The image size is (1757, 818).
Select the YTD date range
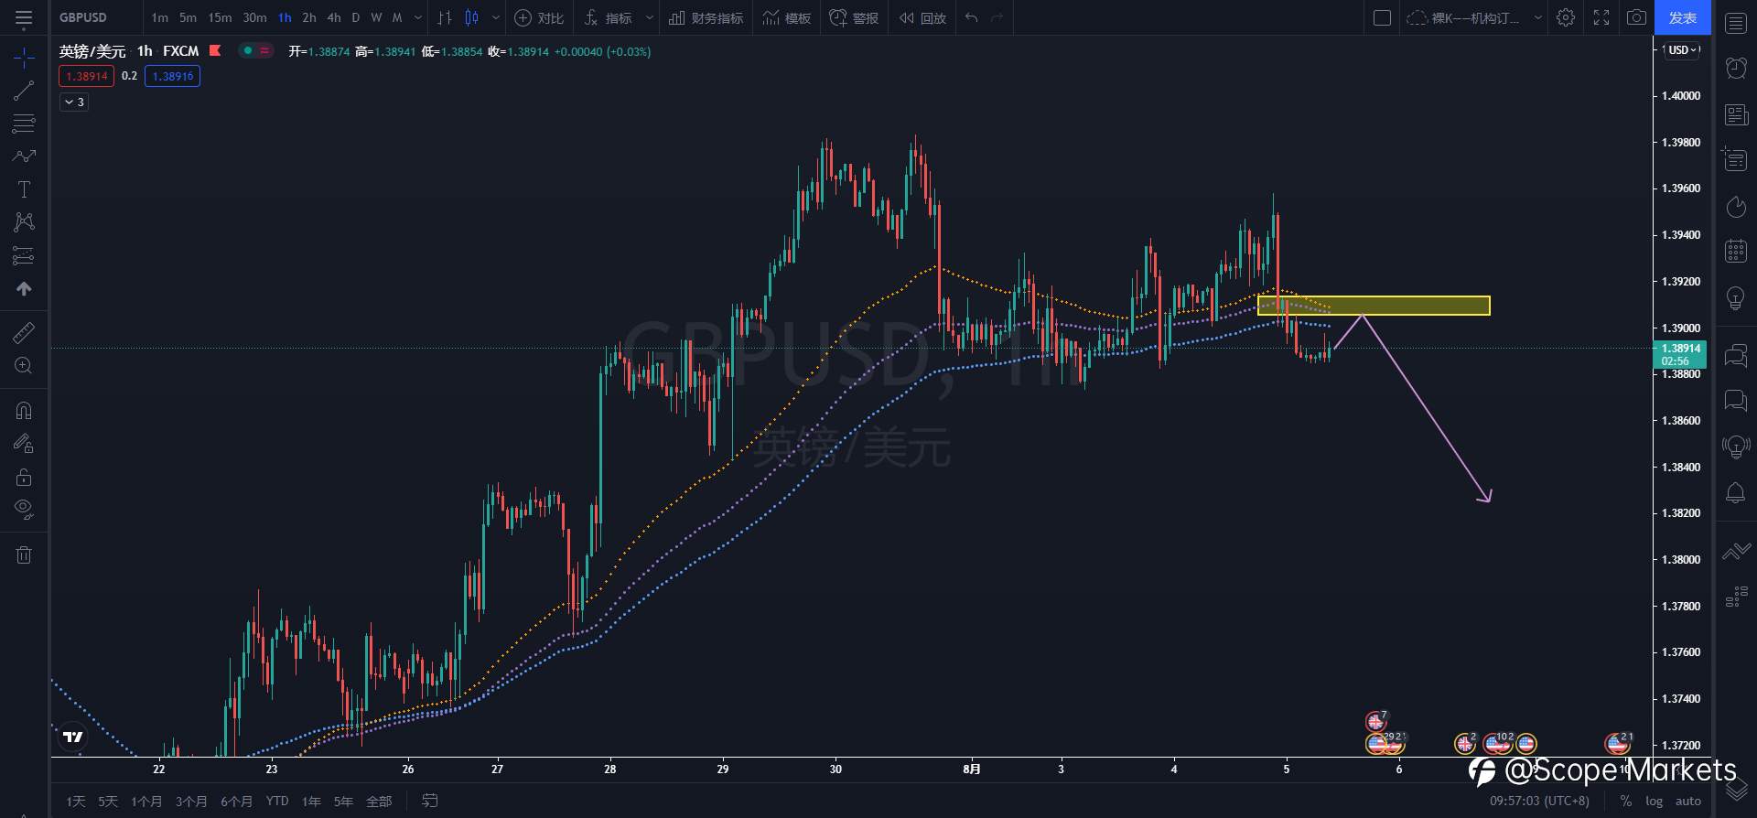click(277, 802)
